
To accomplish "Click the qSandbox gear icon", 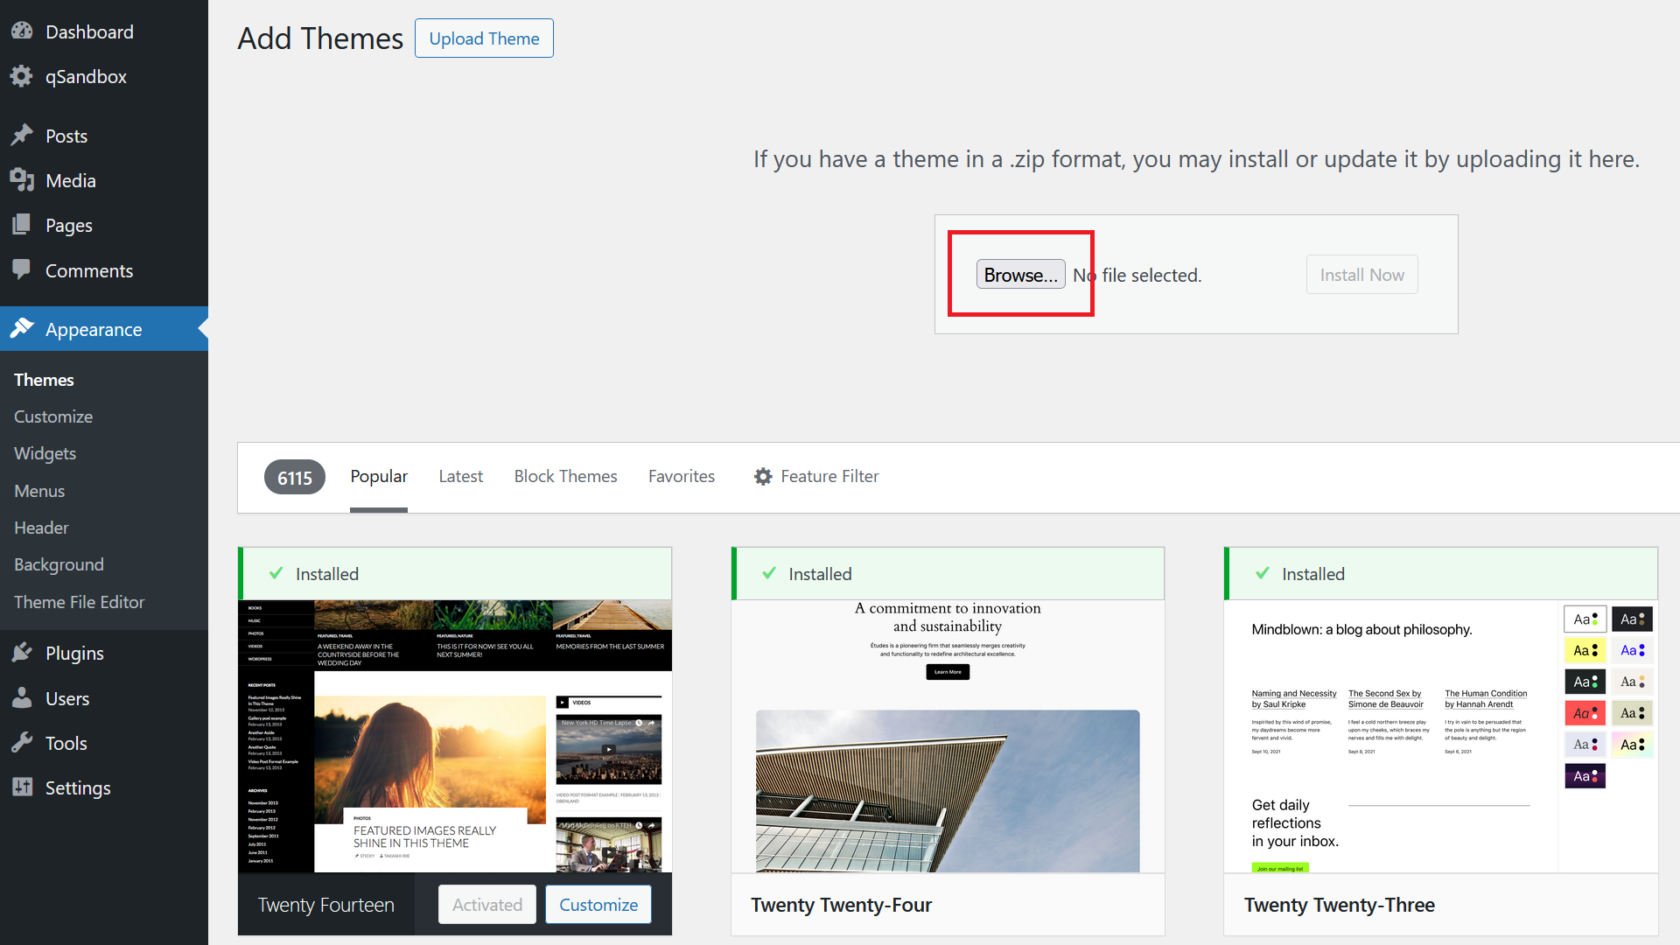I will pos(22,76).
